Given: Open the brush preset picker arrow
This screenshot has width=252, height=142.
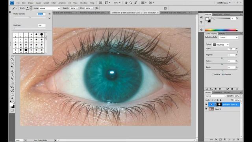Looking at the screenshot, I should coord(31,8).
